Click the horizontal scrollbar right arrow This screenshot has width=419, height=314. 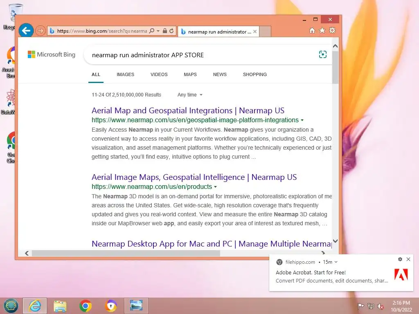pos(323,253)
